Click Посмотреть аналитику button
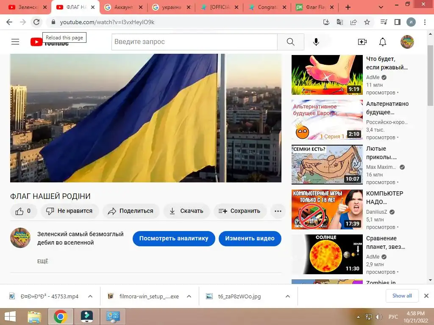434x325 pixels. point(174,239)
